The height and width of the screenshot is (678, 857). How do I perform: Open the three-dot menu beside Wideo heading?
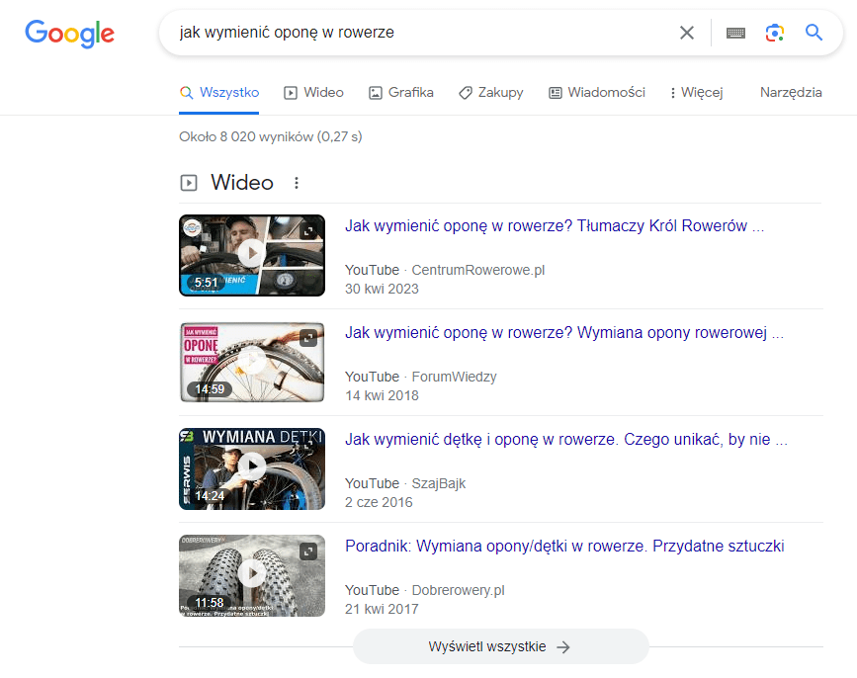tap(296, 183)
